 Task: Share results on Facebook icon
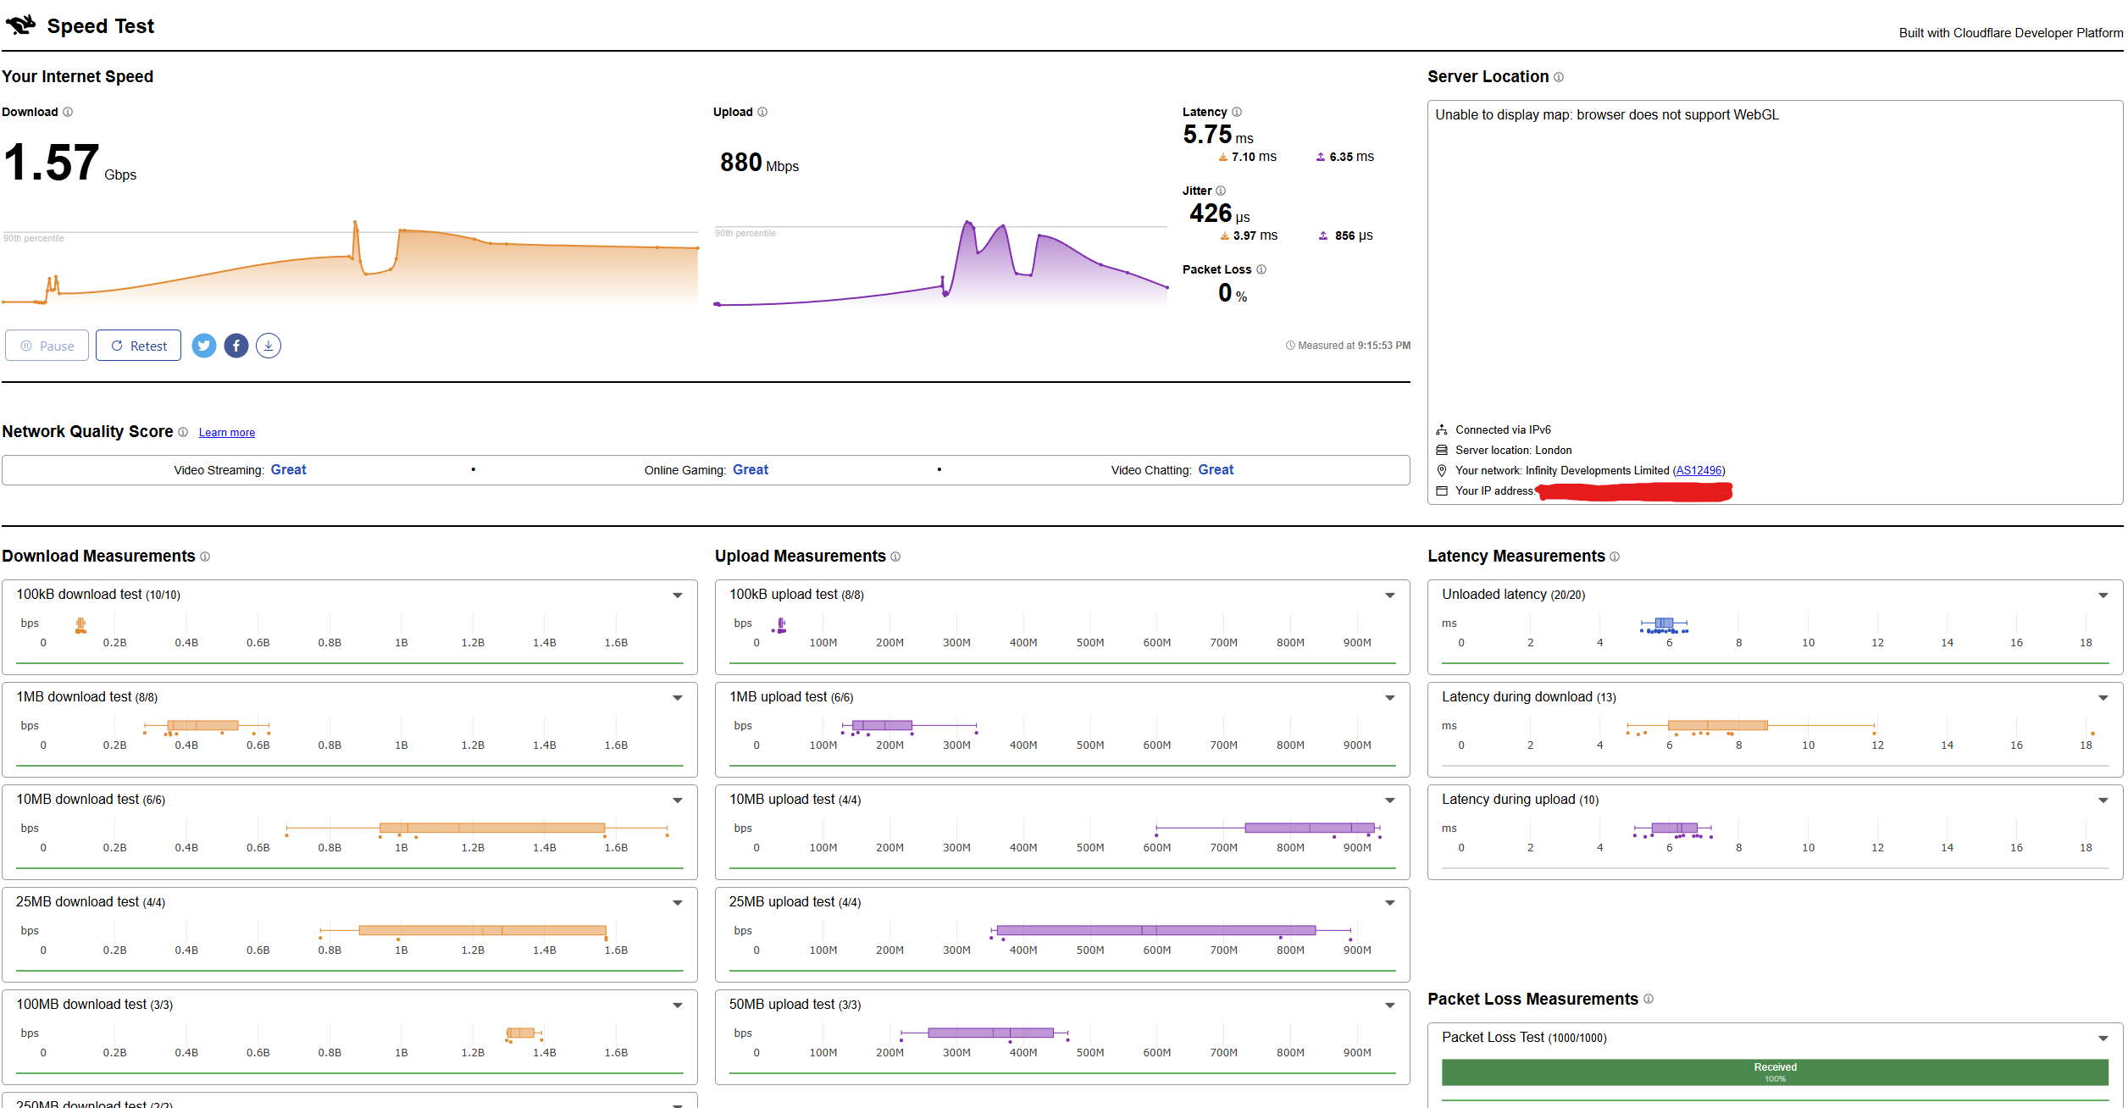pos(236,346)
